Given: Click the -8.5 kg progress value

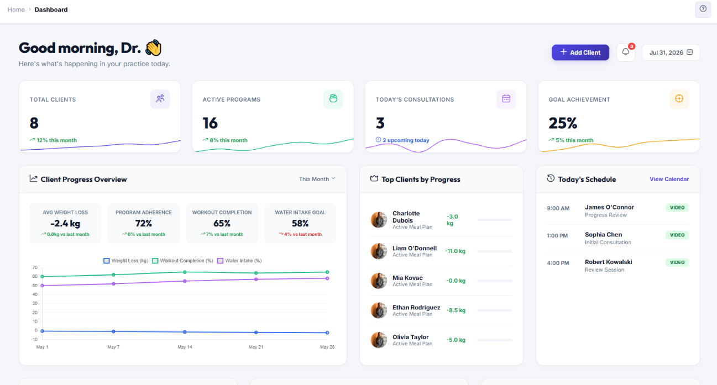Looking at the screenshot, I should pos(456,310).
